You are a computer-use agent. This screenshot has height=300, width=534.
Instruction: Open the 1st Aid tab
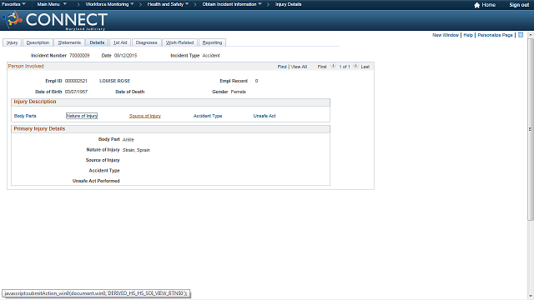point(120,42)
